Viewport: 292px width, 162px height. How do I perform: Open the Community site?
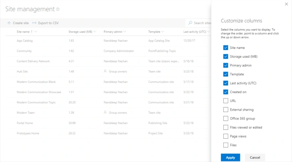24,51
